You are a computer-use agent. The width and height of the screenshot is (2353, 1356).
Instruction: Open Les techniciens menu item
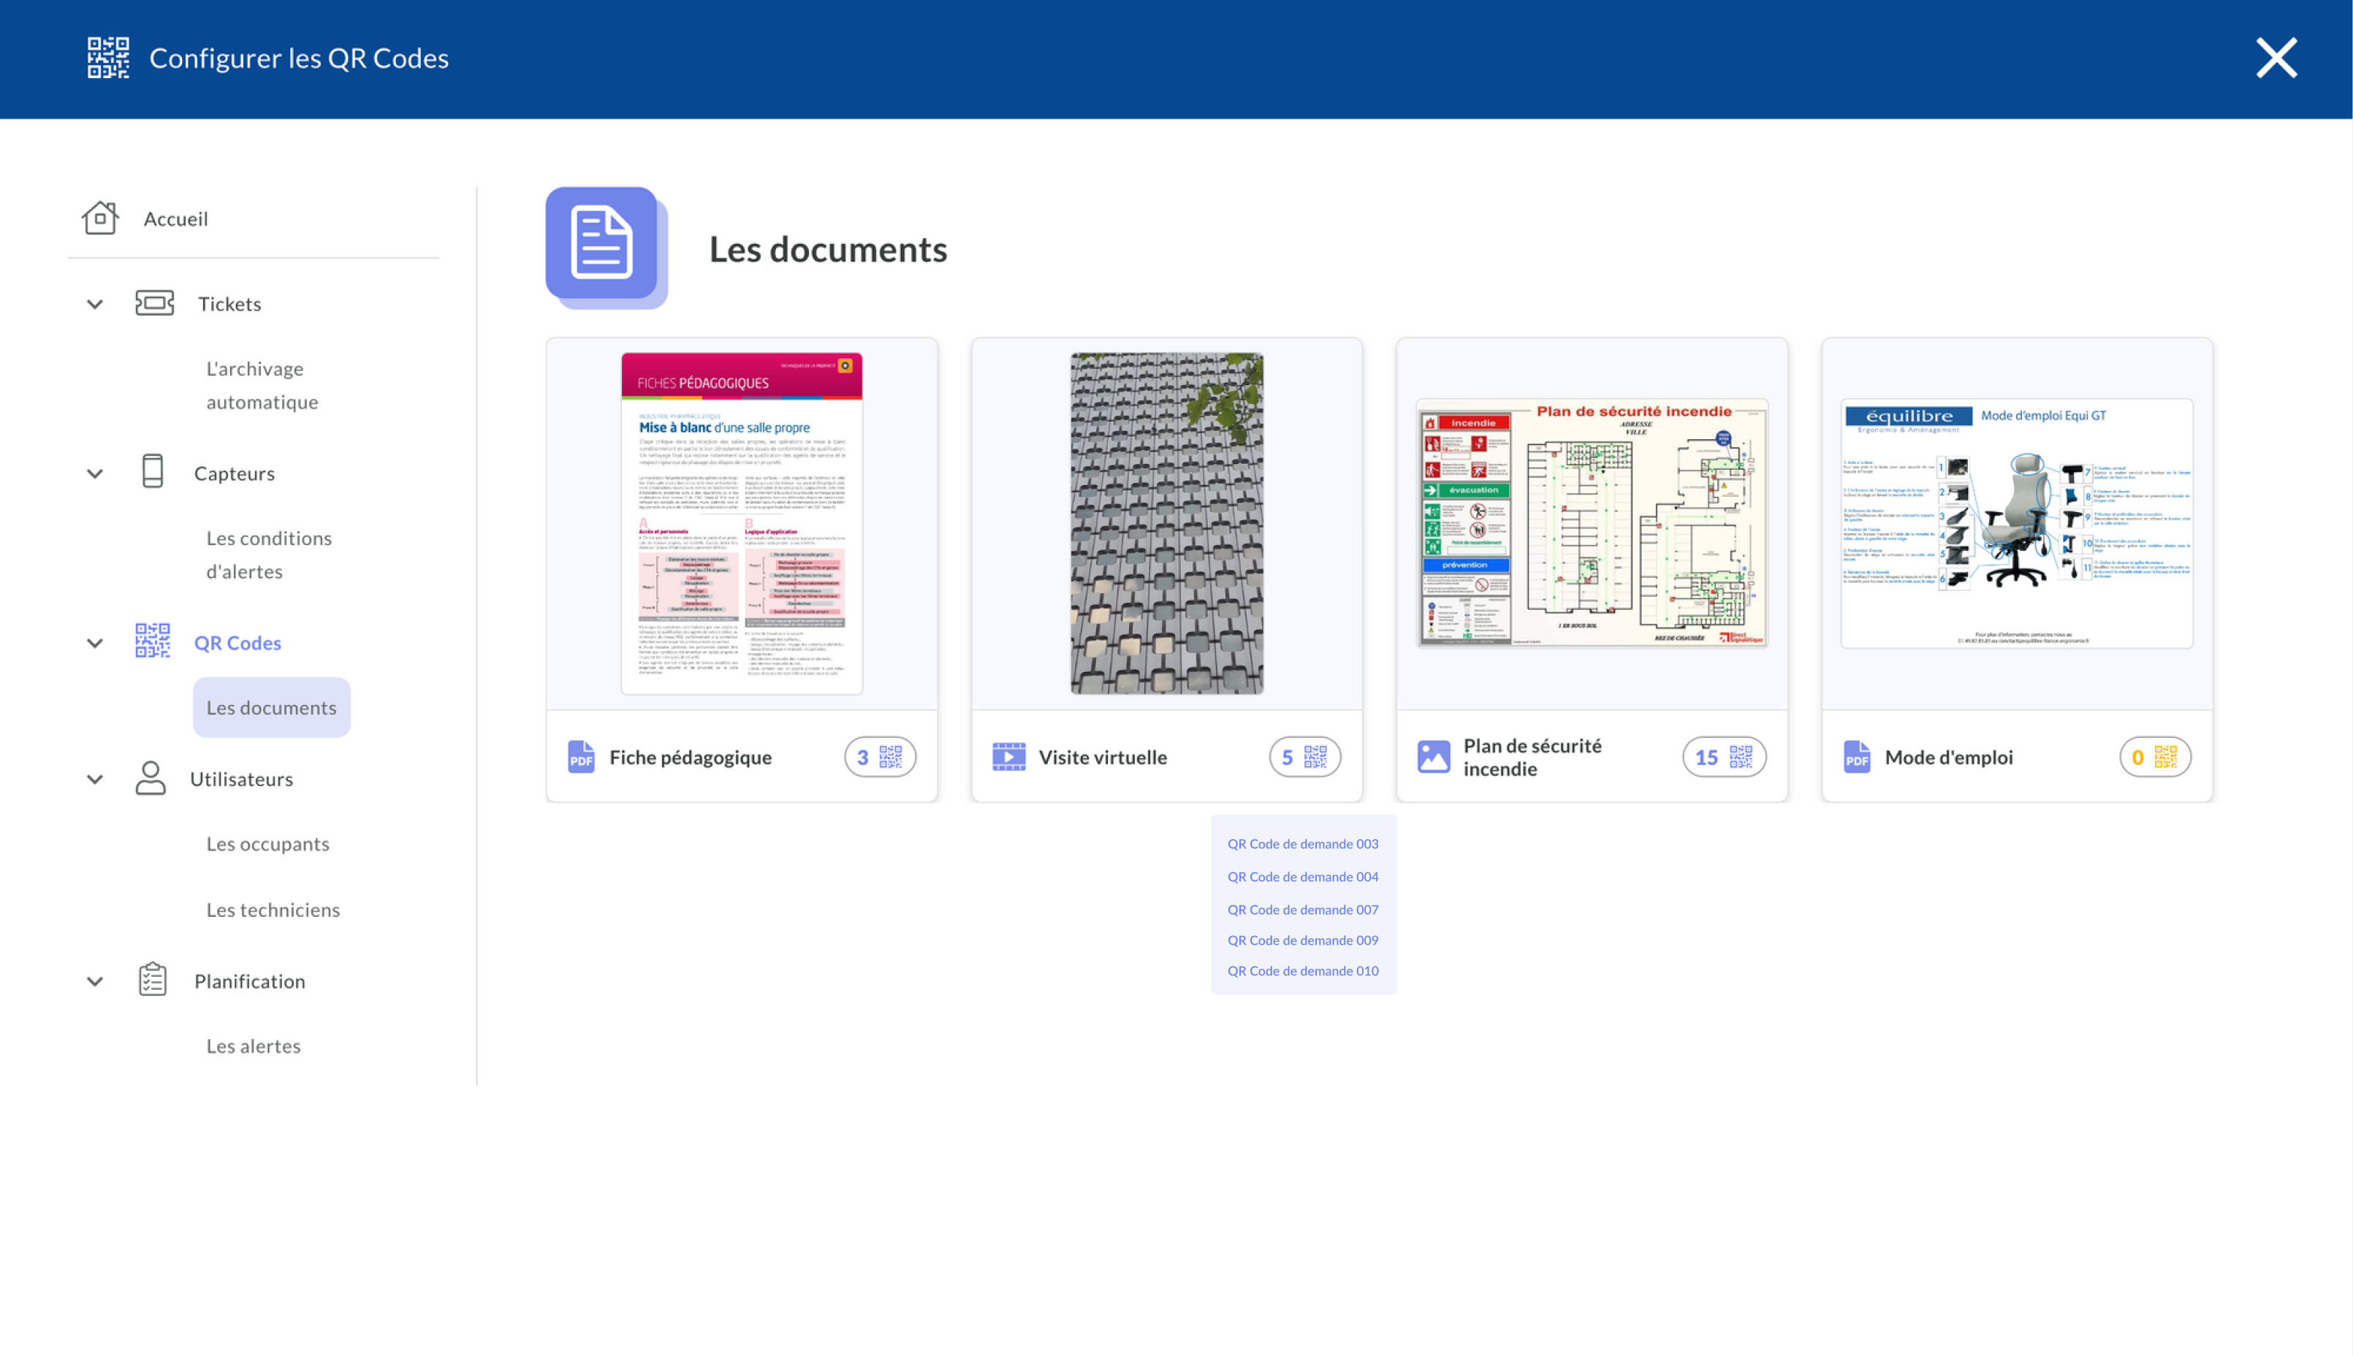point(273,910)
